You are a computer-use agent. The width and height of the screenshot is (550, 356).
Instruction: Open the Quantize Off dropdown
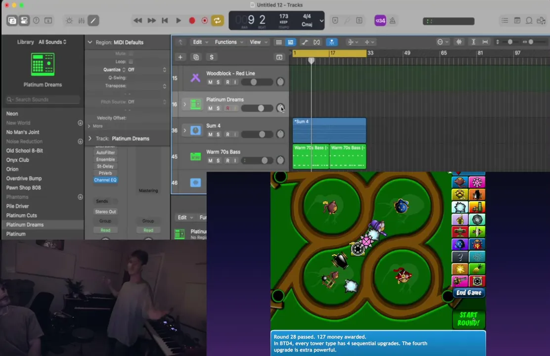coord(147,69)
